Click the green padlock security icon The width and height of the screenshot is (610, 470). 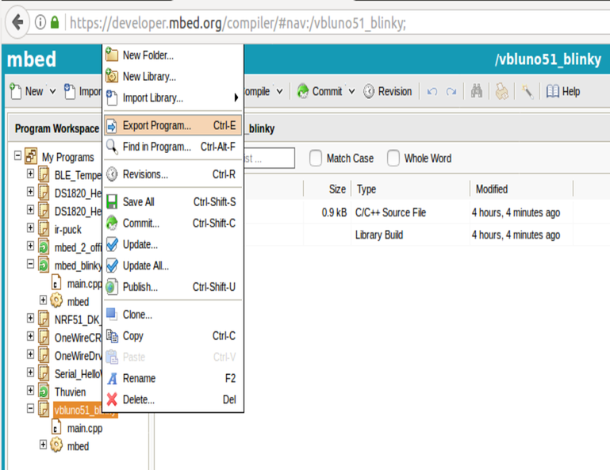55,22
